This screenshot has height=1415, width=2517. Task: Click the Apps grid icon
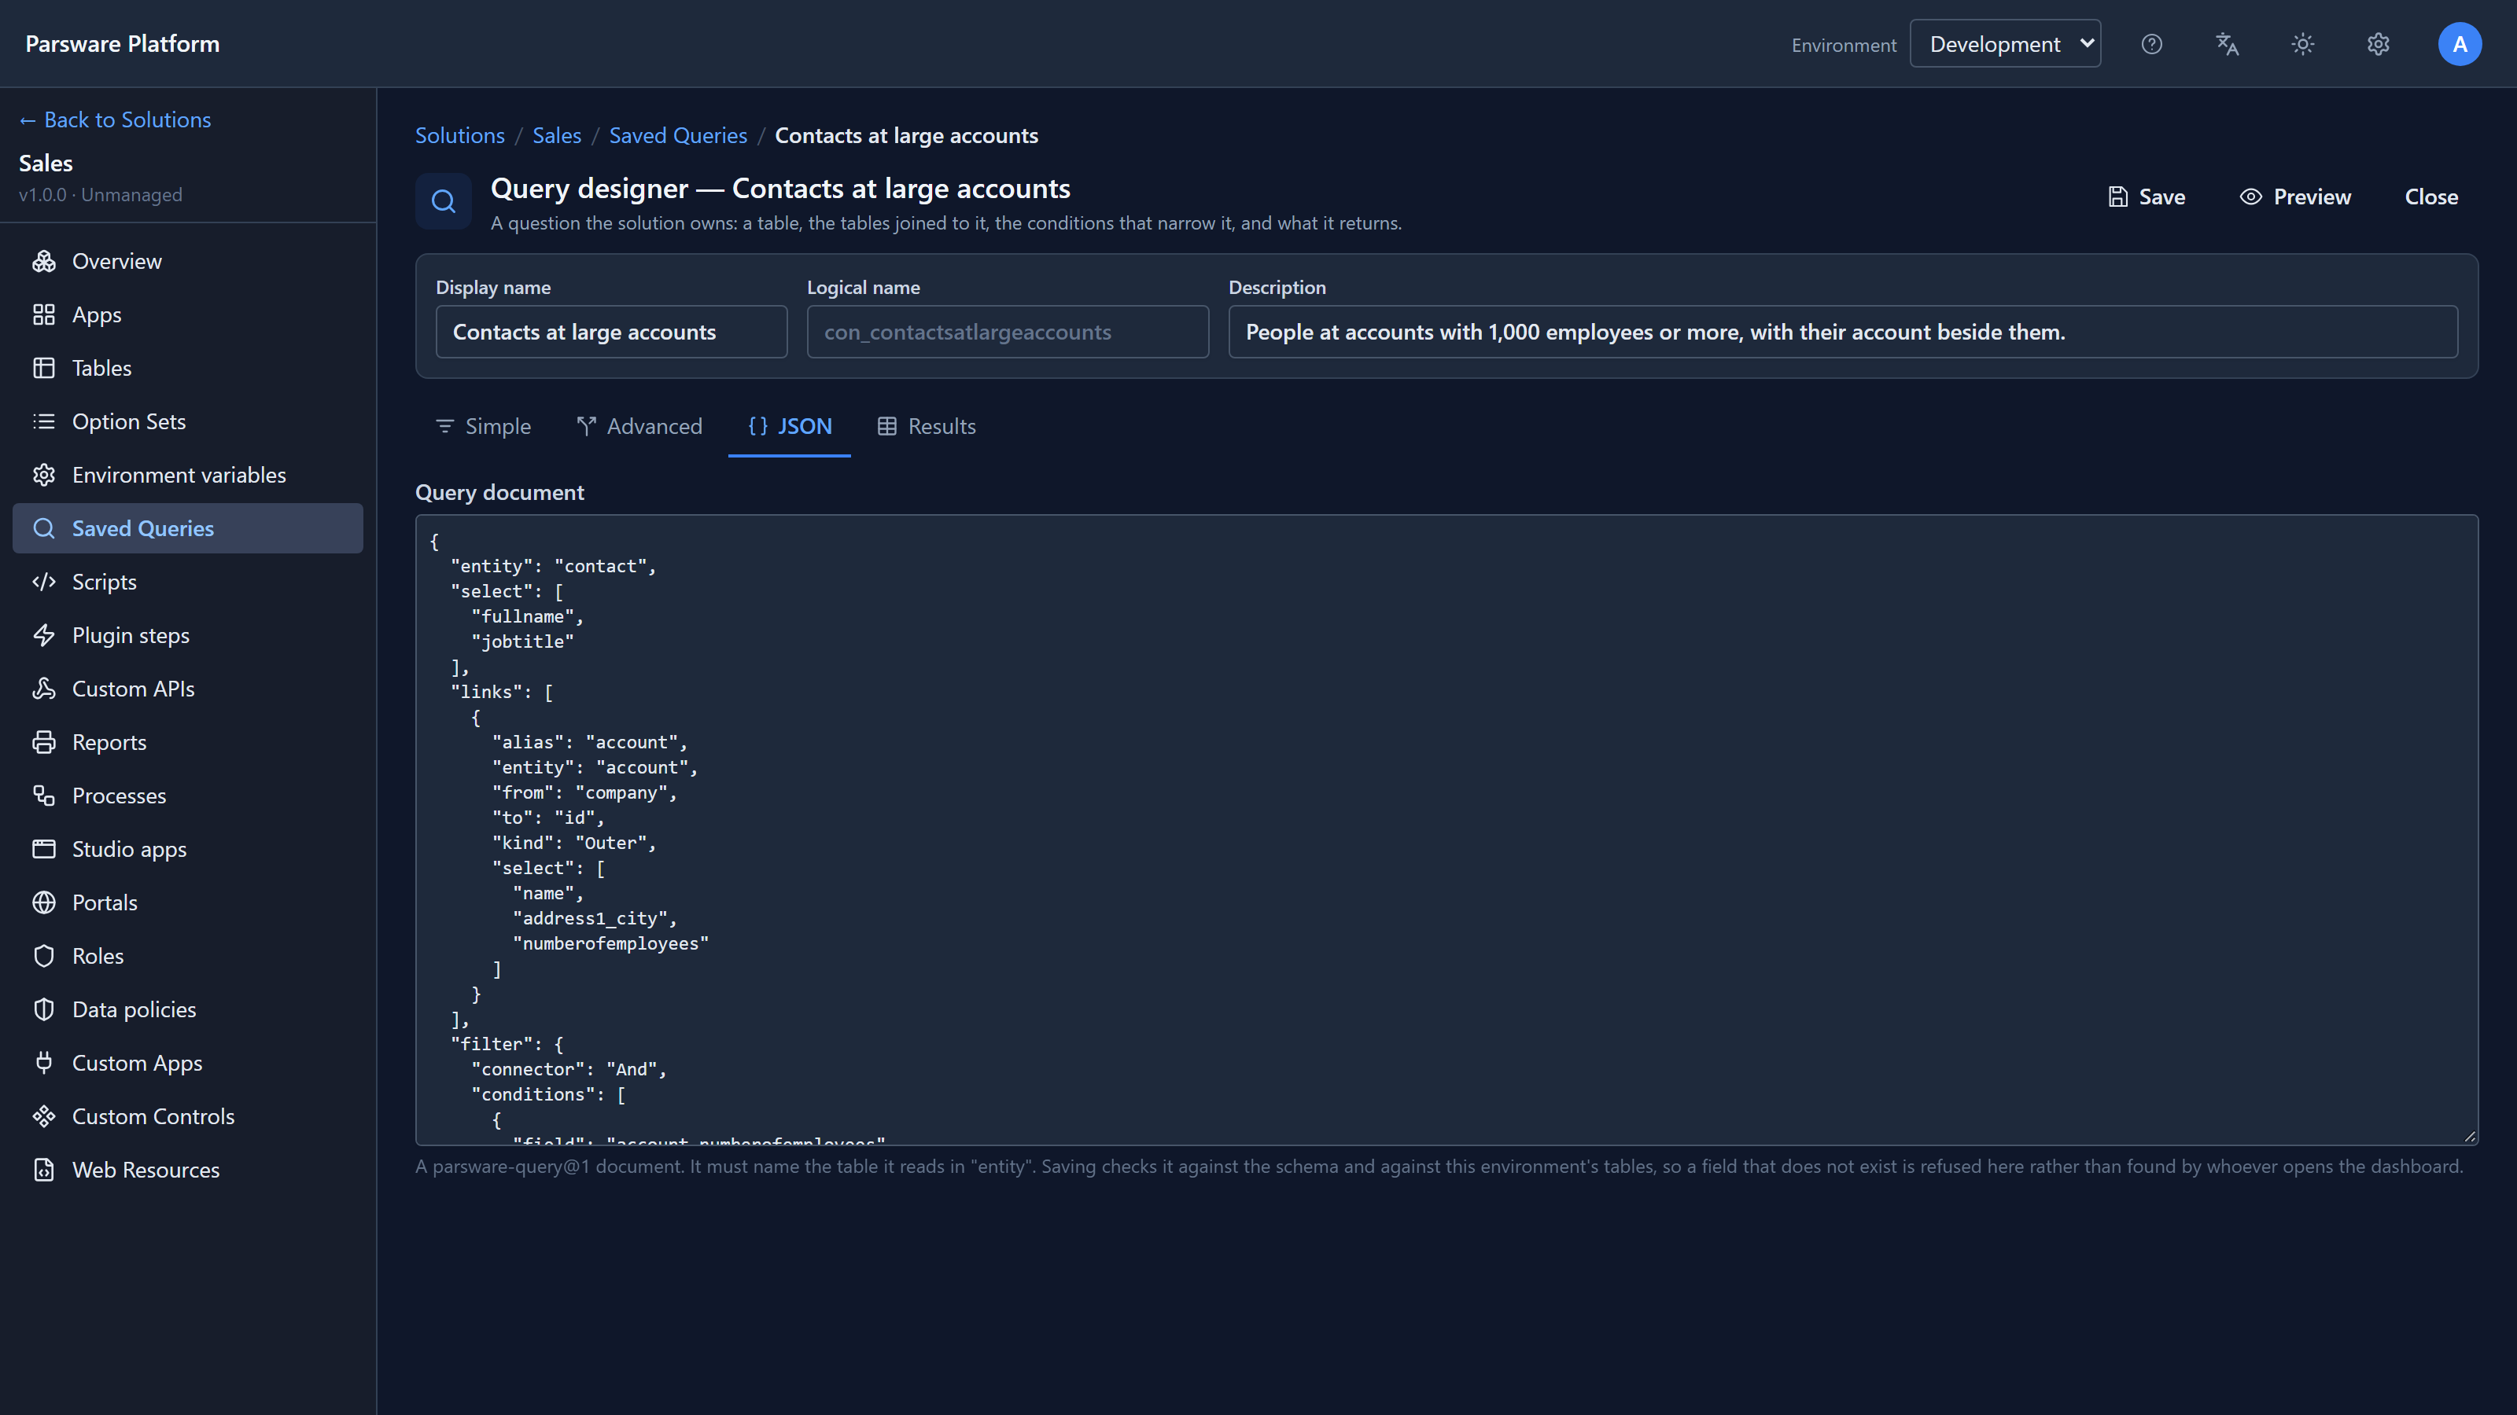click(x=44, y=314)
